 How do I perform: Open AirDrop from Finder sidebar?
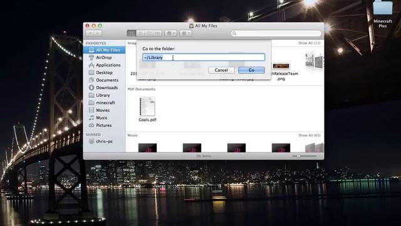[x=105, y=57]
